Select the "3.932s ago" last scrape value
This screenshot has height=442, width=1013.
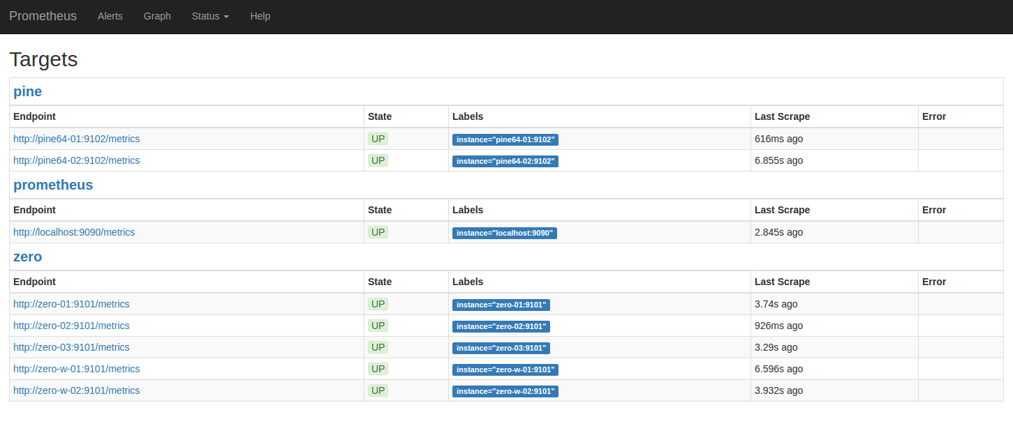point(778,390)
